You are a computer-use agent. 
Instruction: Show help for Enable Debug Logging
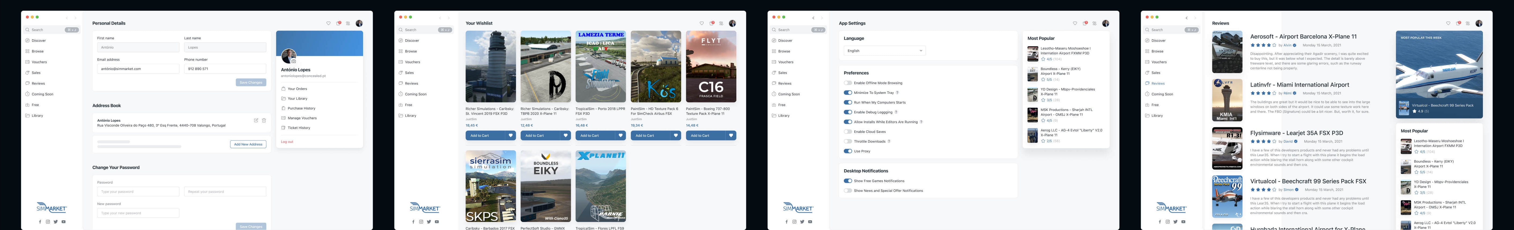point(896,112)
